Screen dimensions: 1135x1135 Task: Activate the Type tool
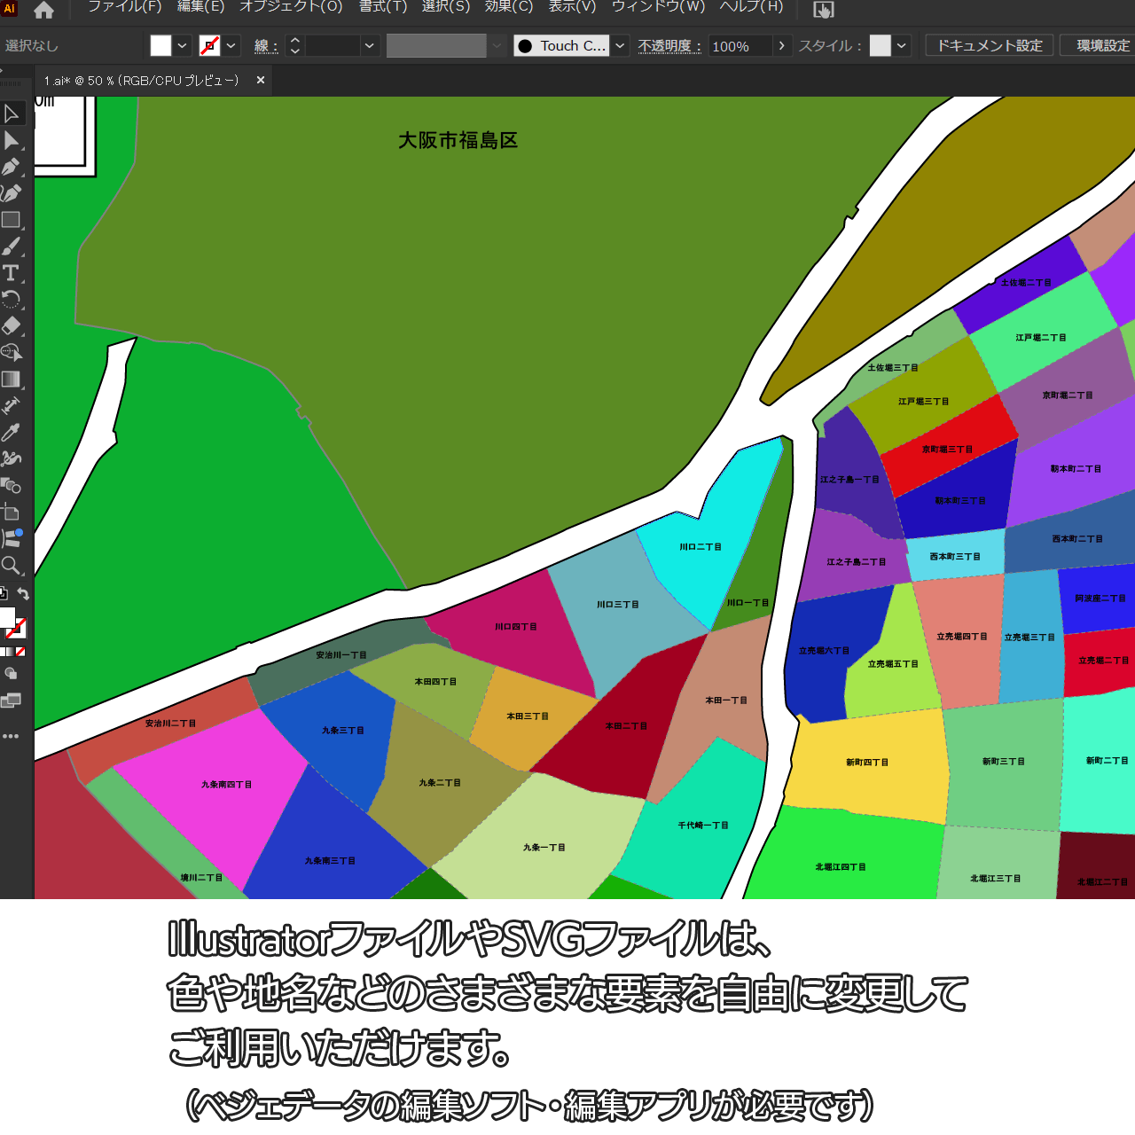(12, 273)
